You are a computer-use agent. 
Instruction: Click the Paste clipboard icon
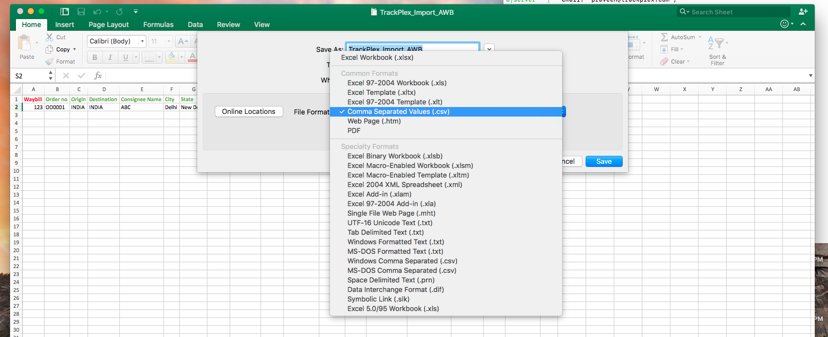click(x=24, y=42)
